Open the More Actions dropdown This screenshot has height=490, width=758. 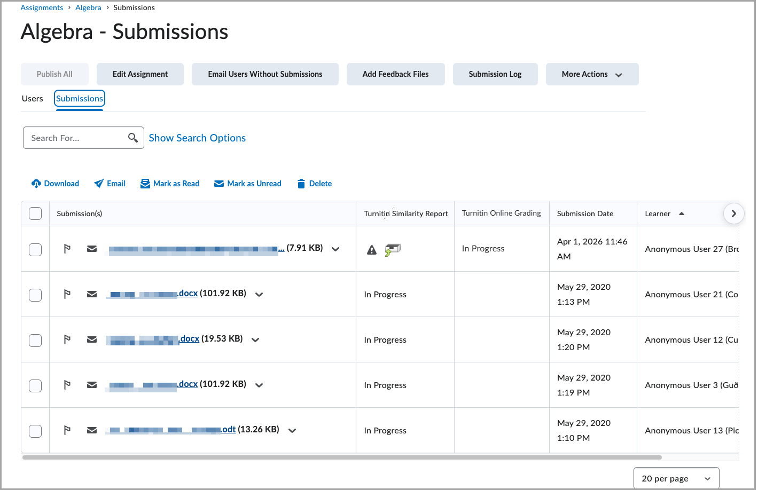[592, 74]
